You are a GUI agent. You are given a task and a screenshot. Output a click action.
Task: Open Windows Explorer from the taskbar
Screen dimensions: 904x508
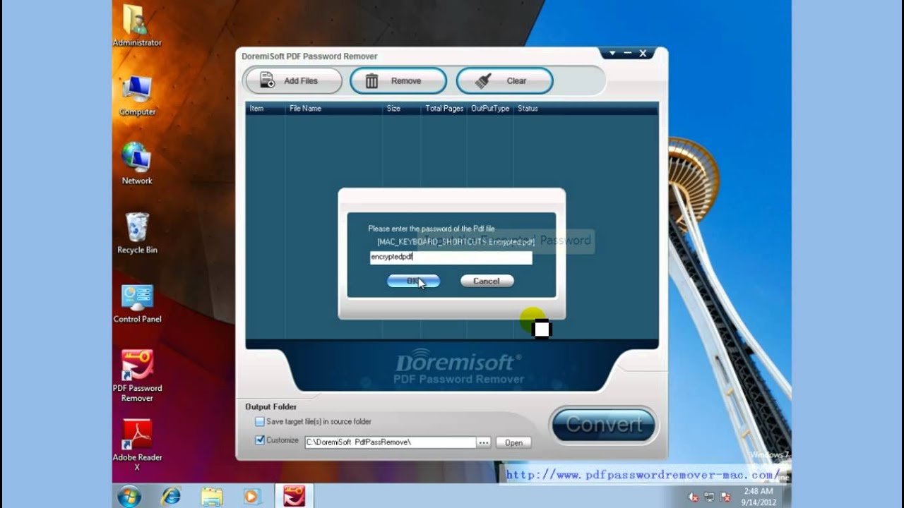point(212,496)
